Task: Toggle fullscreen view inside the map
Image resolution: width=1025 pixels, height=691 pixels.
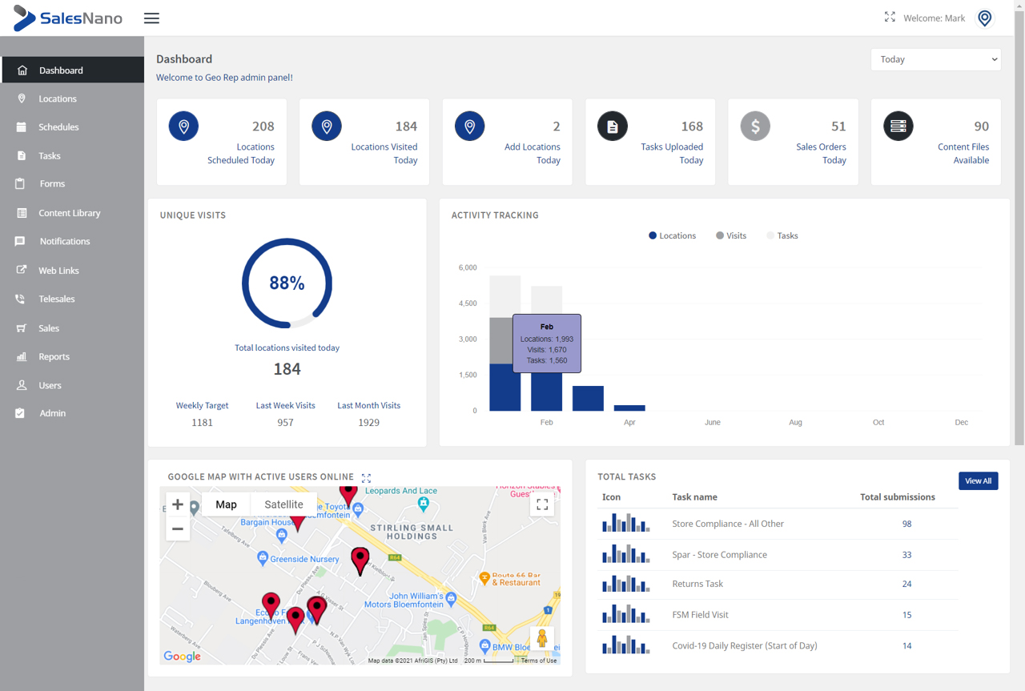Action: [x=542, y=504]
